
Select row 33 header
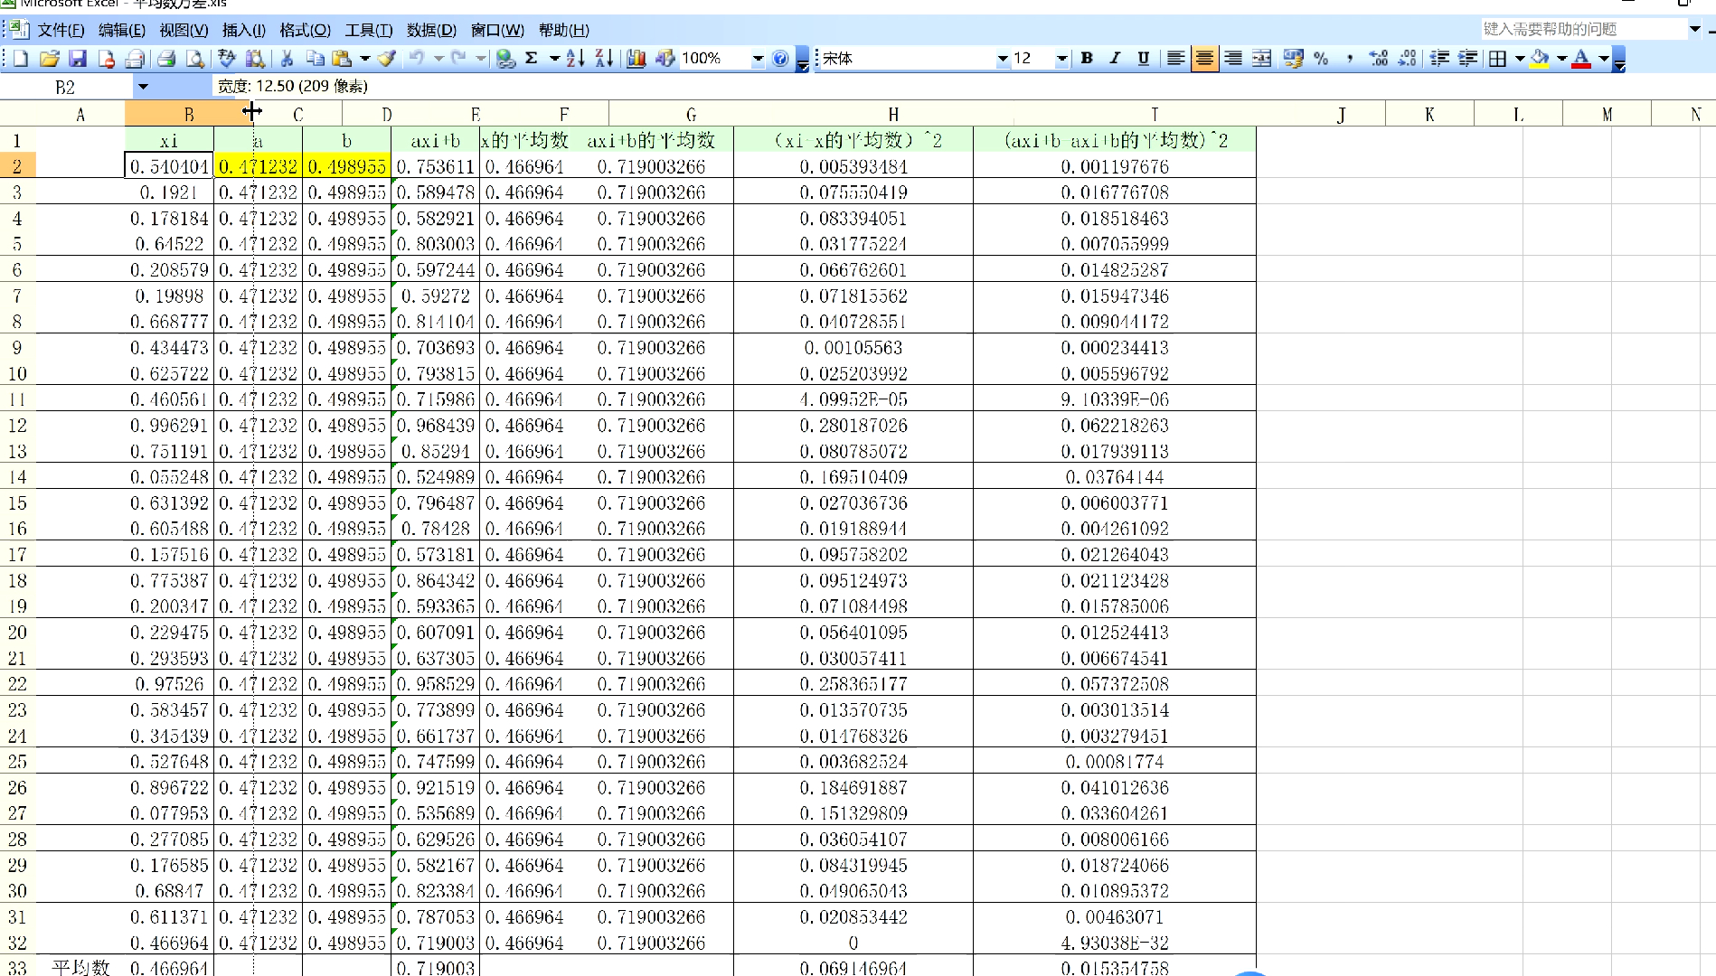coord(17,967)
